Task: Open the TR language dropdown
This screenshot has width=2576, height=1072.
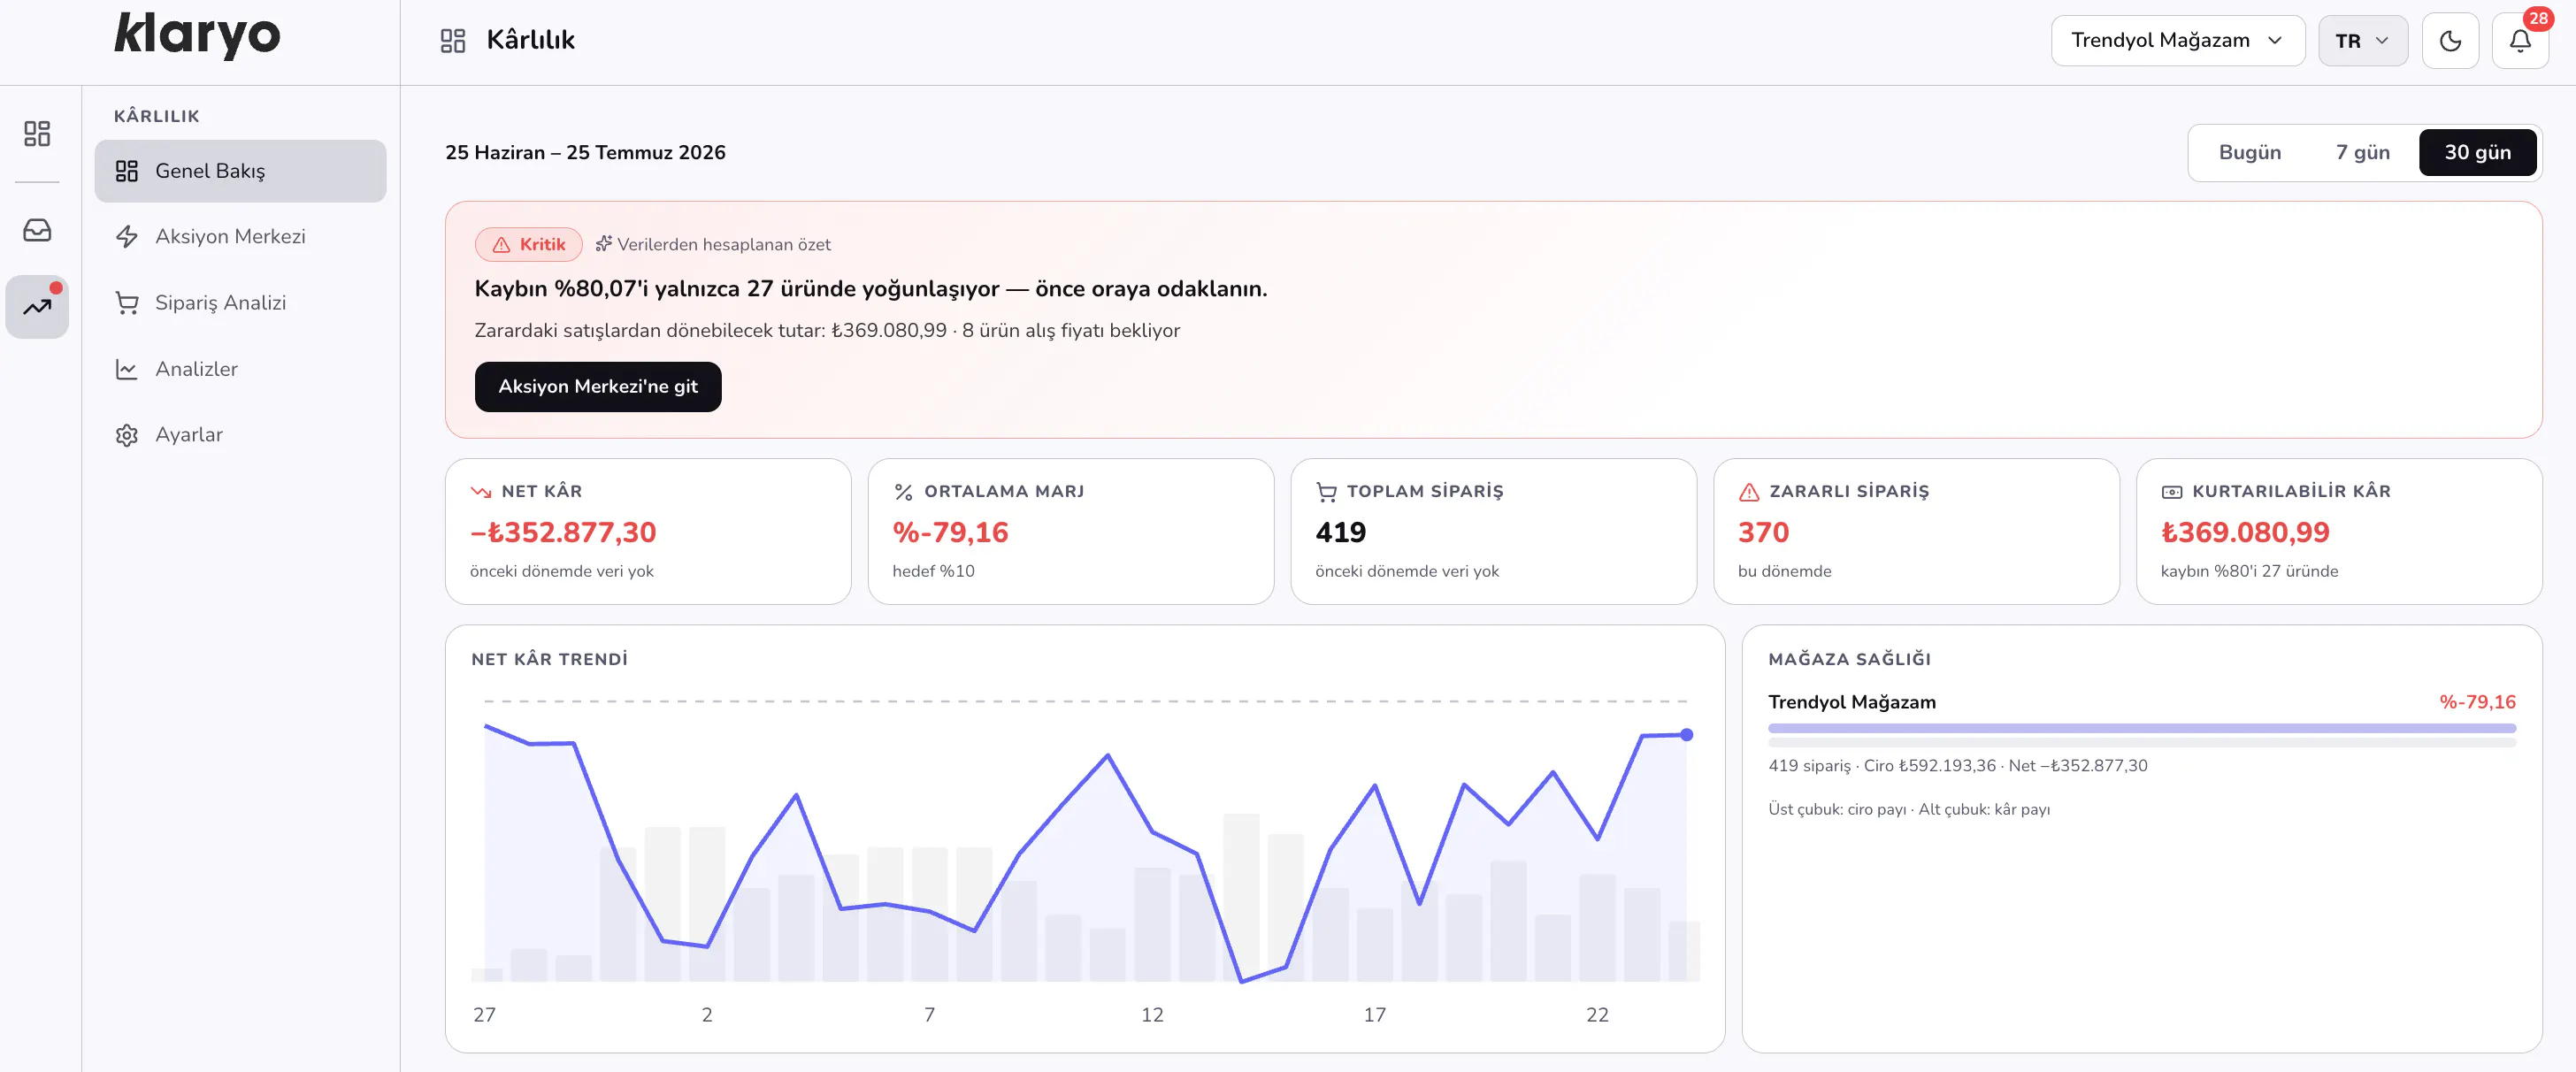Action: point(2363,41)
